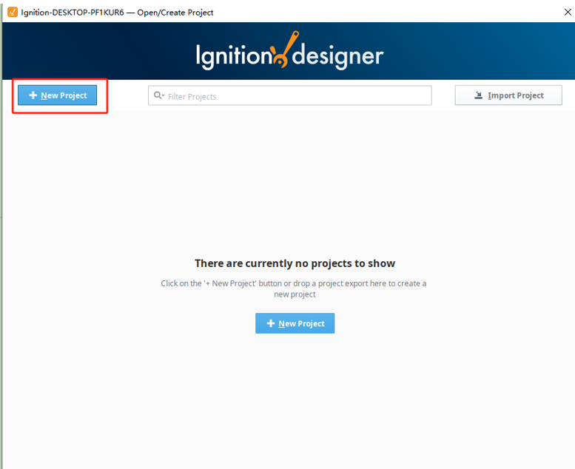
Task: Click the Ignition designer logo banner
Action: pos(289,51)
